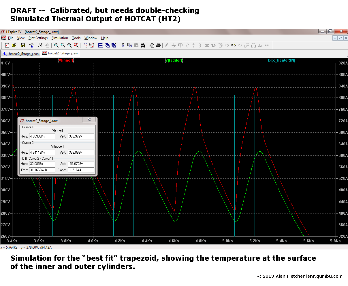Click the Cursor 1 Horz value field

pyautogui.click(x=42, y=136)
